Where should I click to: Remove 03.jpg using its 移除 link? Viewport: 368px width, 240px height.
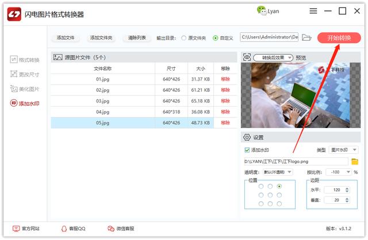[x=225, y=101]
